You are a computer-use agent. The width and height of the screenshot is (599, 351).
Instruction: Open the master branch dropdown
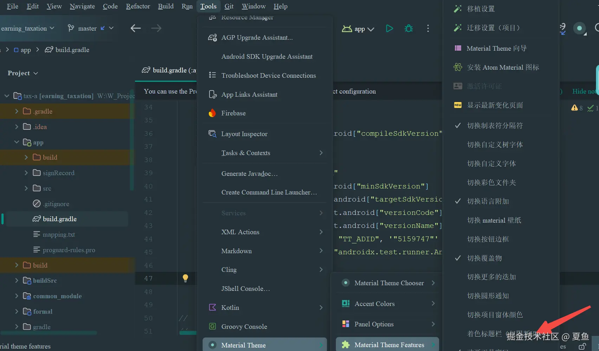91,28
